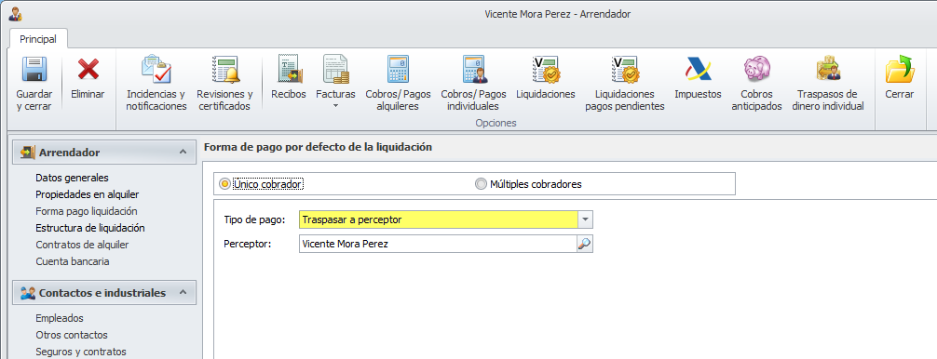Open Revisiones y certificados
Image resolution: width=937 pixels, height=359 pixels.
click(x=224, y=84)
